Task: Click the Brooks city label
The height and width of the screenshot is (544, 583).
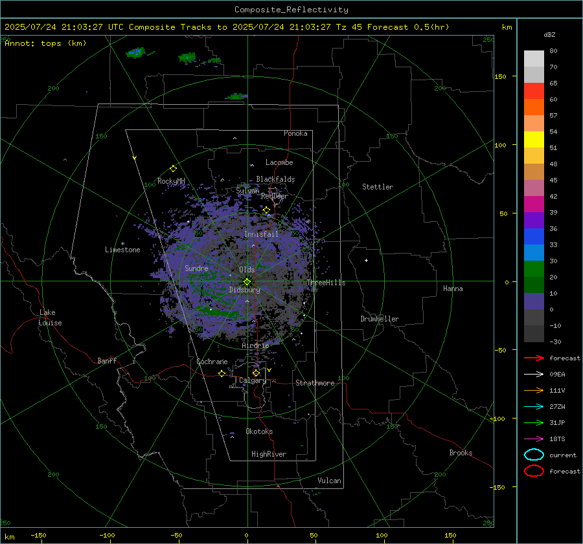Action: point(461,453)
